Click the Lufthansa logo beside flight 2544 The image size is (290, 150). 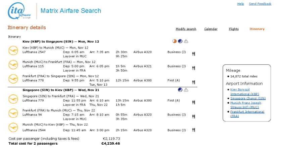click(x=13, y=127)
